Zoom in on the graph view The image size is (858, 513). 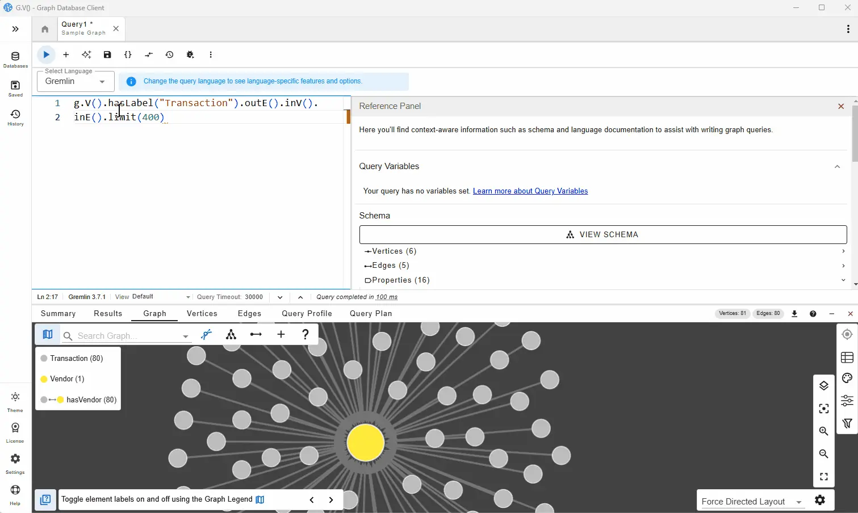coord(824,431)
